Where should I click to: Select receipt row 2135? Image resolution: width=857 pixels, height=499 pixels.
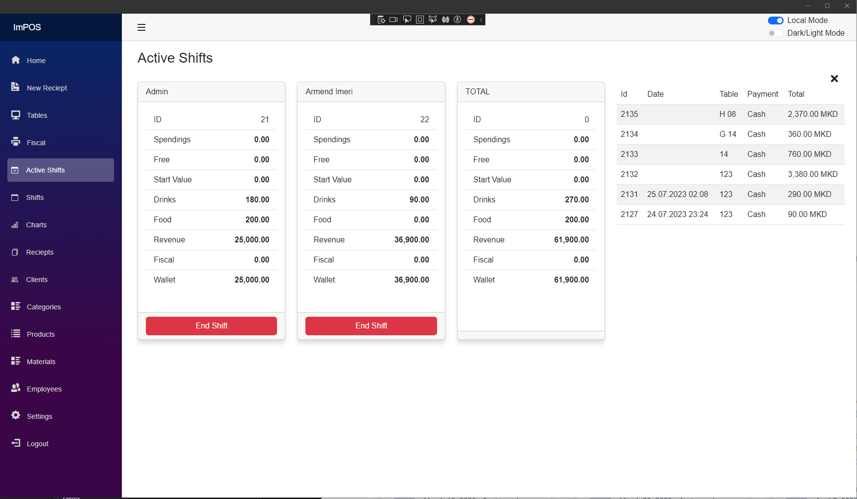pos(731,114)
